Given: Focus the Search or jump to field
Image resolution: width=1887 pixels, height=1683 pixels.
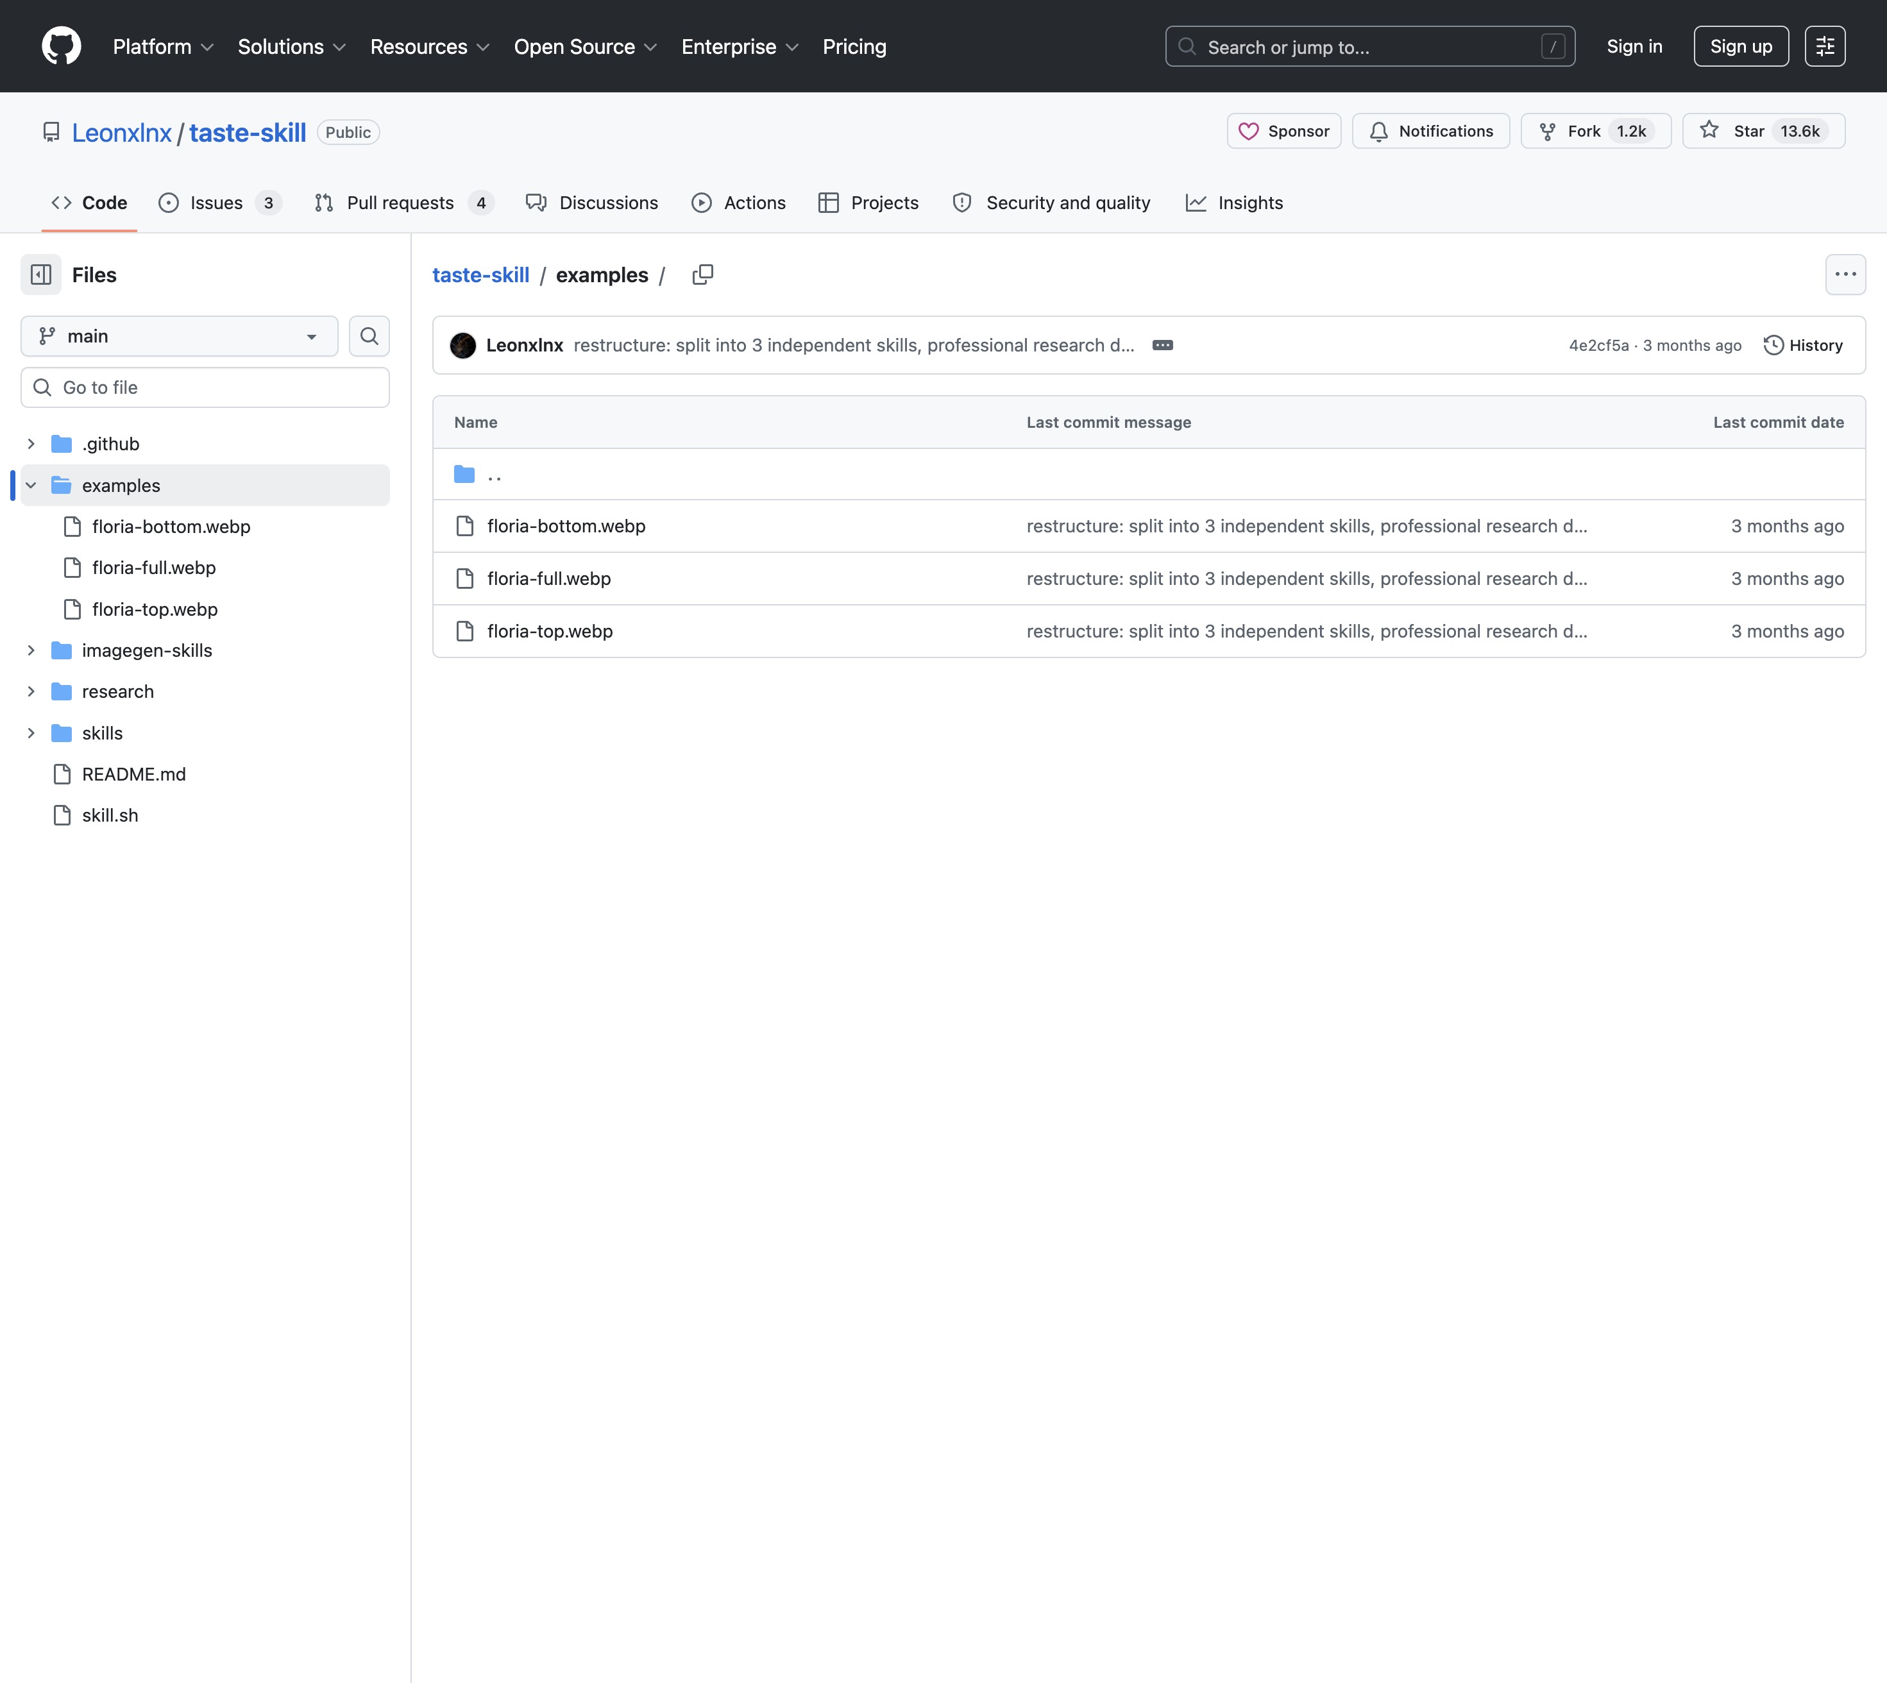Looking at the screenshot, I should [x=1370, y=46].
